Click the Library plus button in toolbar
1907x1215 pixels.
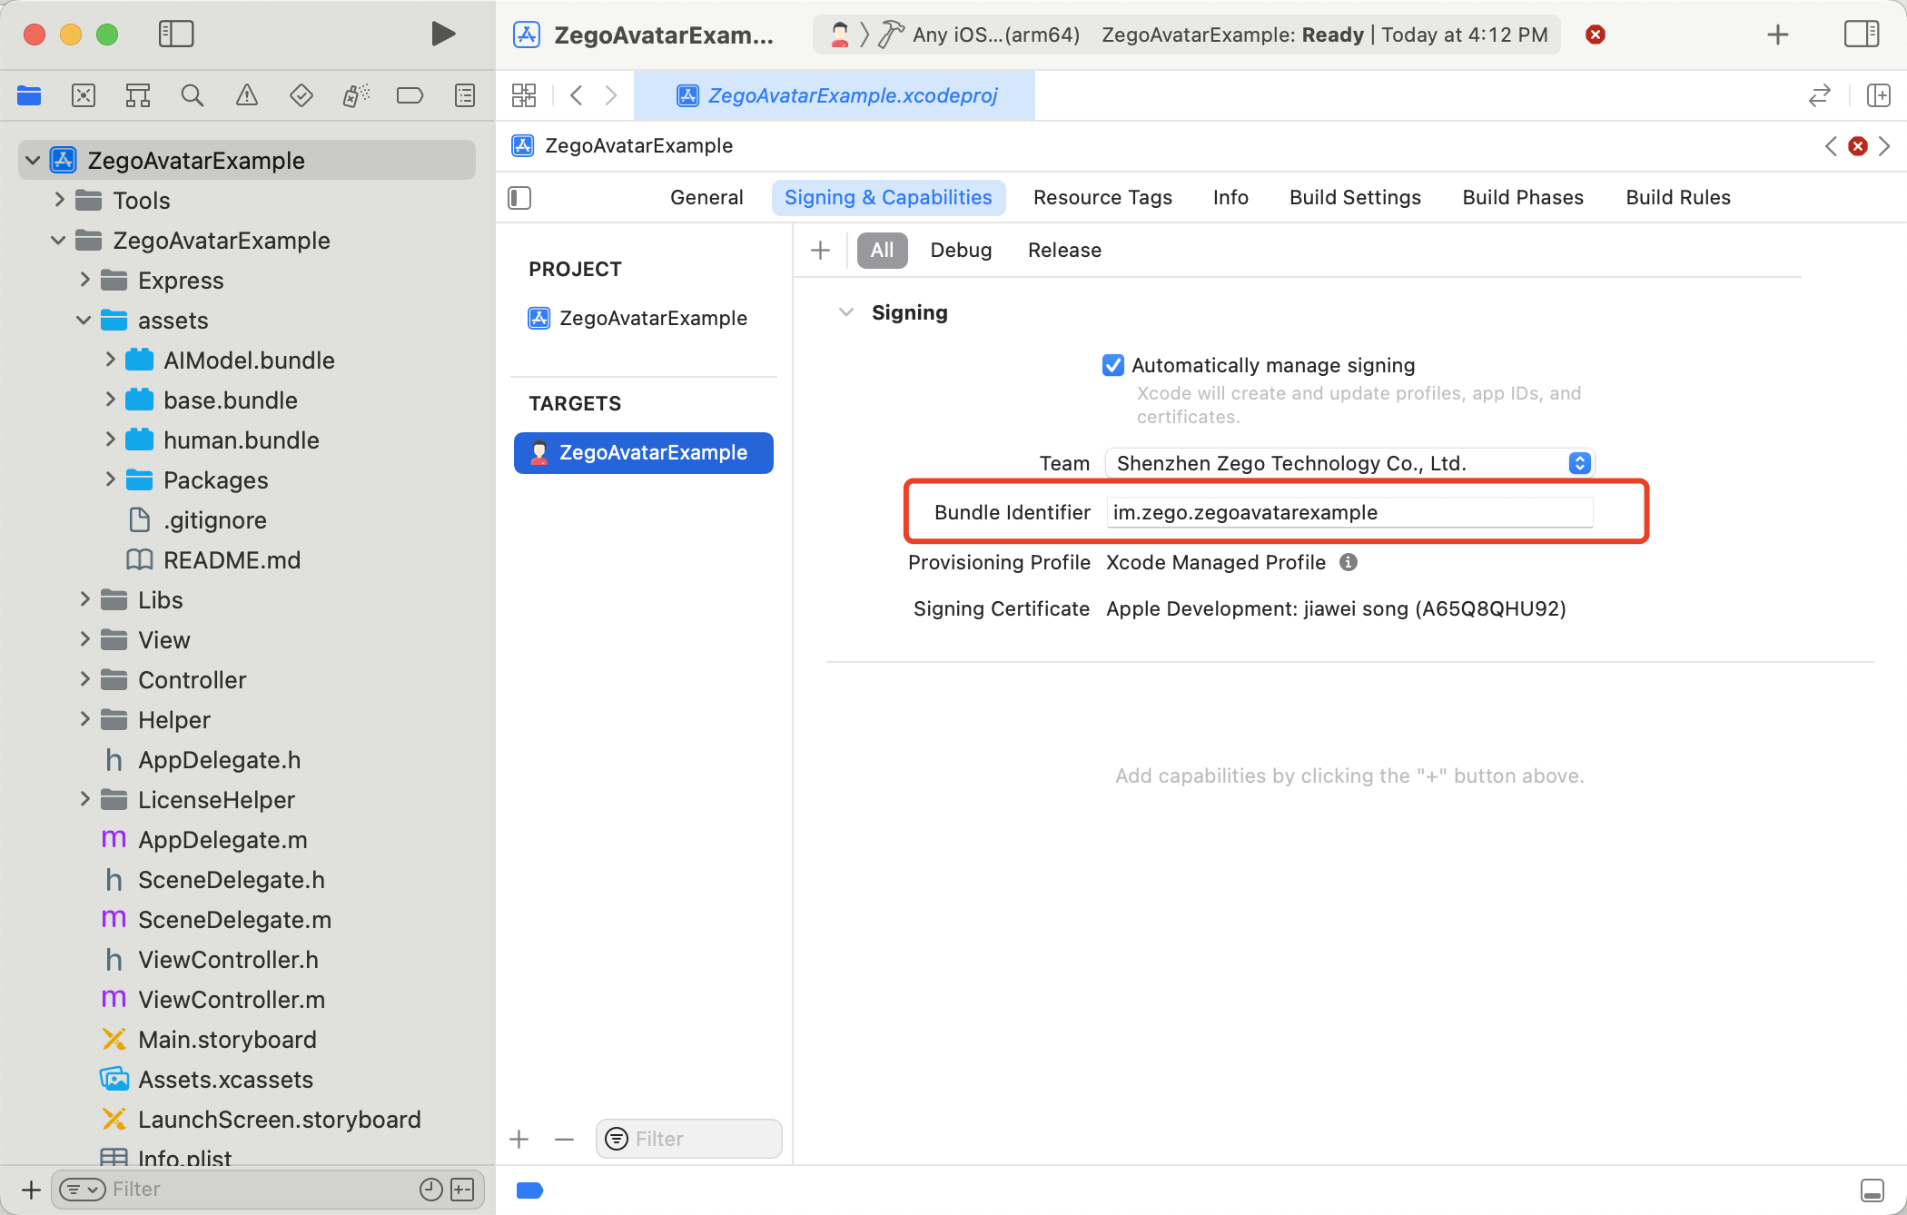(1778, 35)
